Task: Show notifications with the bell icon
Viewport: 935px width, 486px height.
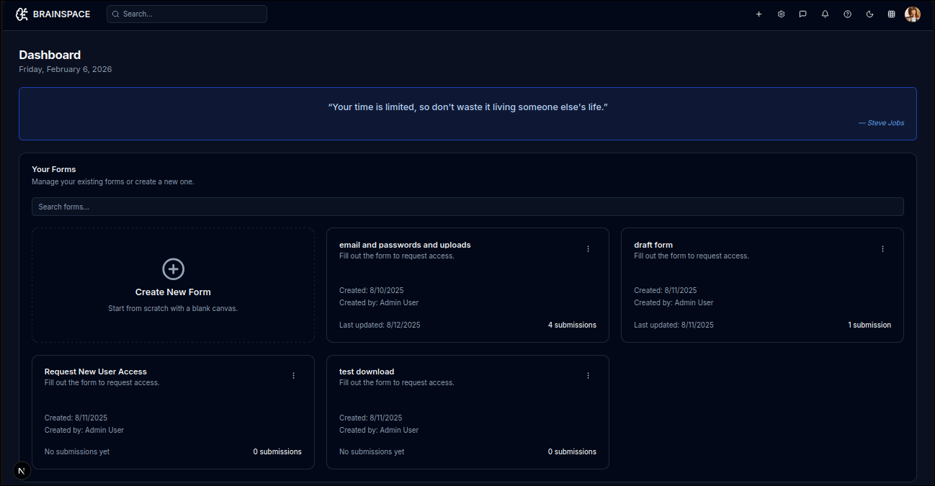Action: click(x=825, y=14)
